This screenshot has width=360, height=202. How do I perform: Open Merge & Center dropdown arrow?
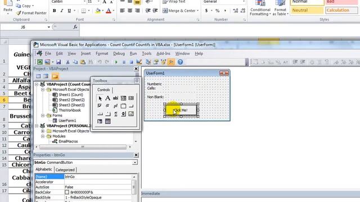tap(197, 11)
